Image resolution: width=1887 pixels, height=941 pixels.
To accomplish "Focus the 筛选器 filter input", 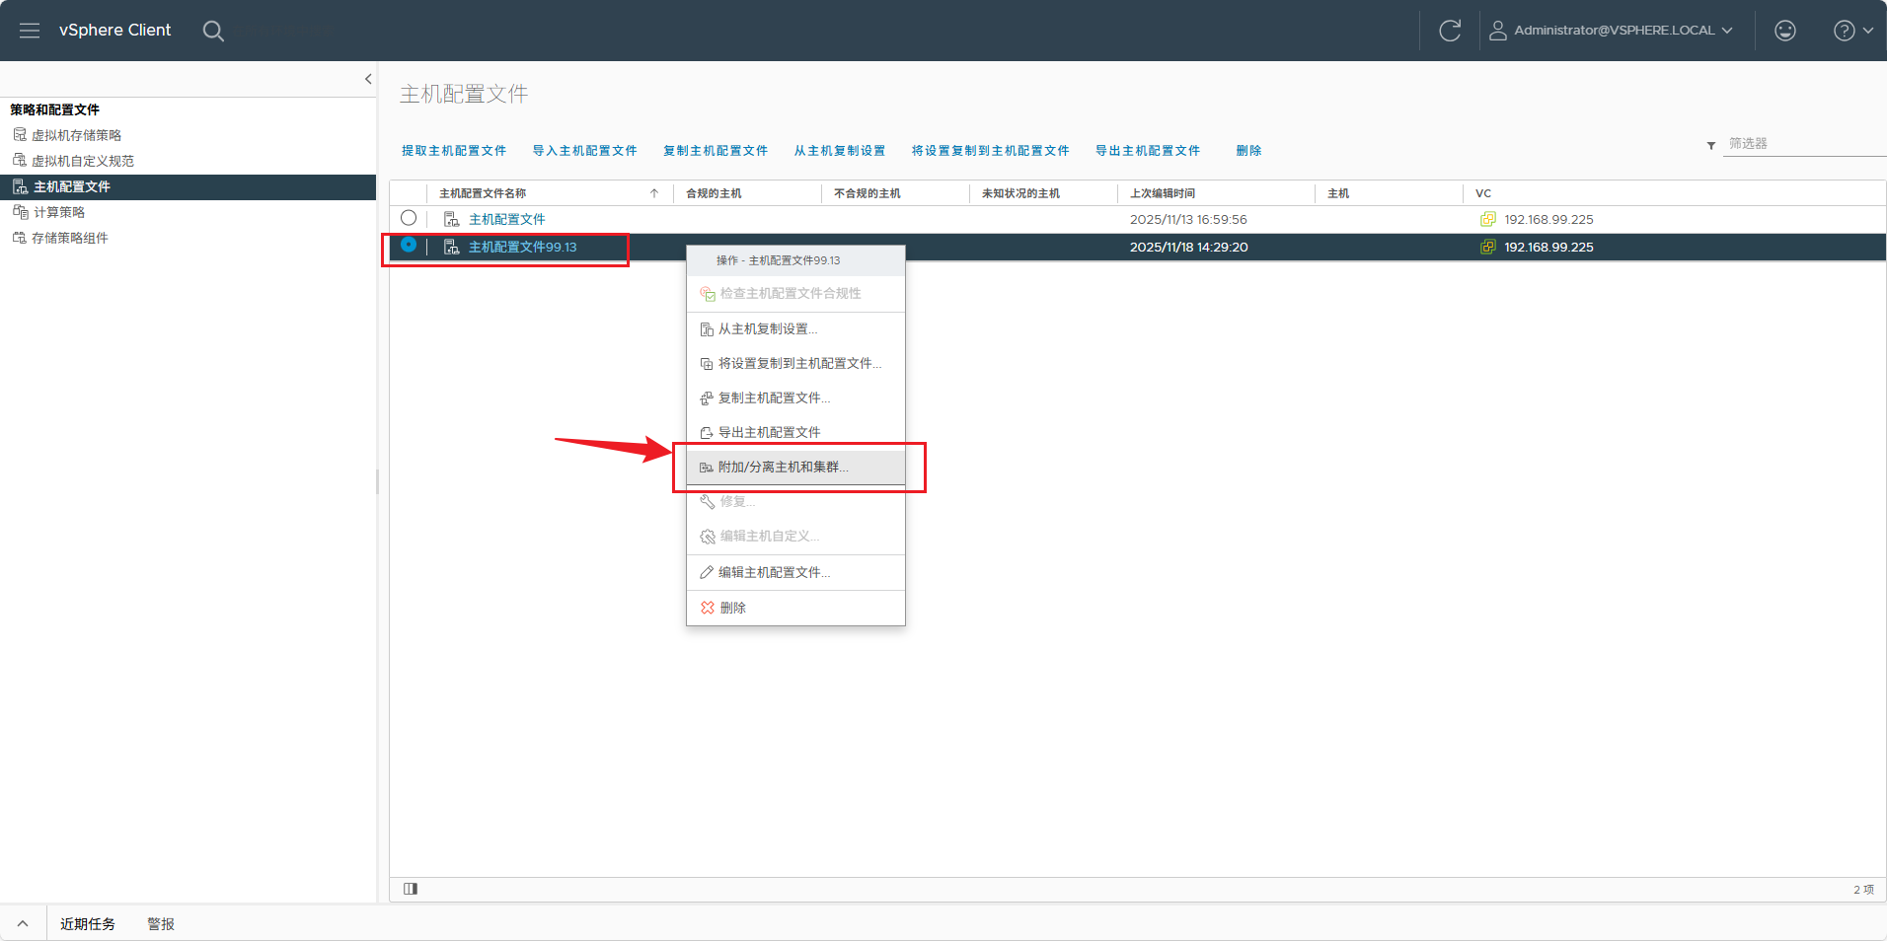I will 1804,144.
